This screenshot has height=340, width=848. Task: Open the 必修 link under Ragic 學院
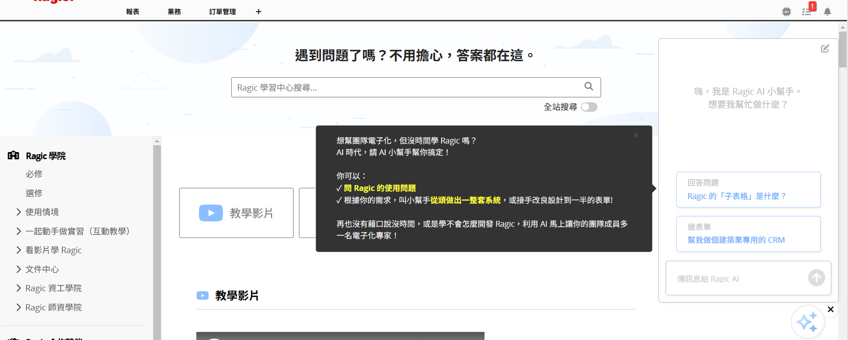coord(34,174)
